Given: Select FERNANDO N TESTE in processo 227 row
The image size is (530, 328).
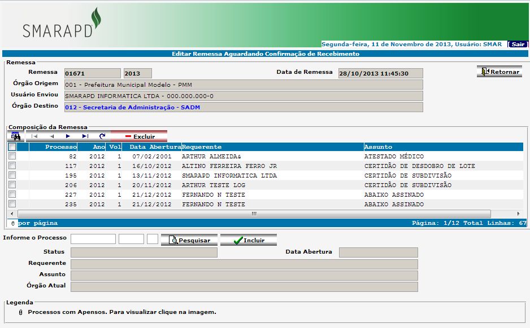Looking at the screenshot, I should pos(214,195).
